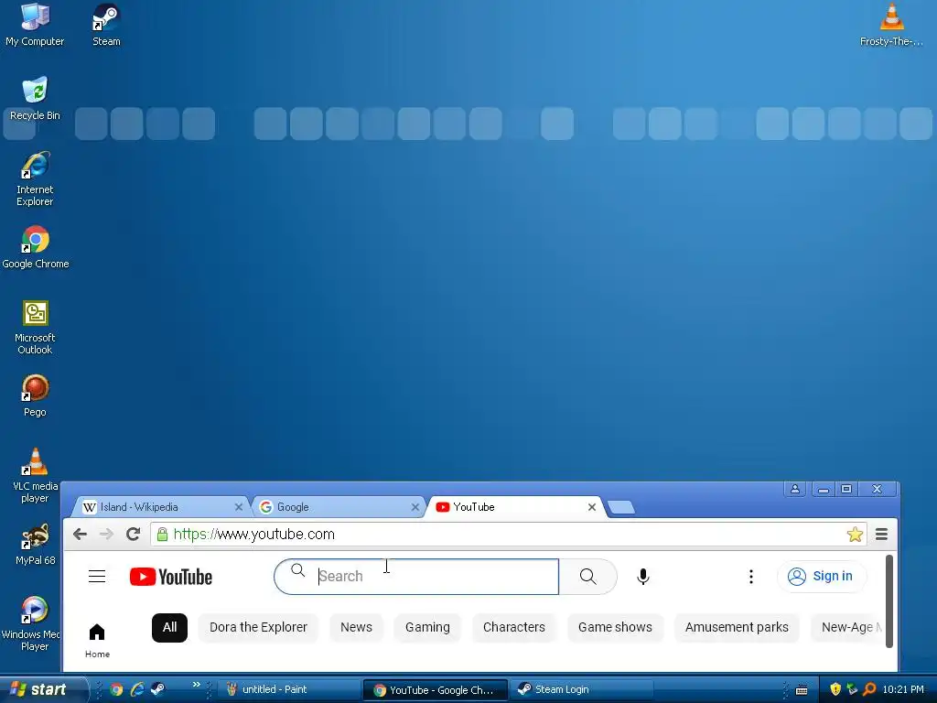Open My Computer desktop icon
This screenshot has width=937, height=703.
pos(35,24)
